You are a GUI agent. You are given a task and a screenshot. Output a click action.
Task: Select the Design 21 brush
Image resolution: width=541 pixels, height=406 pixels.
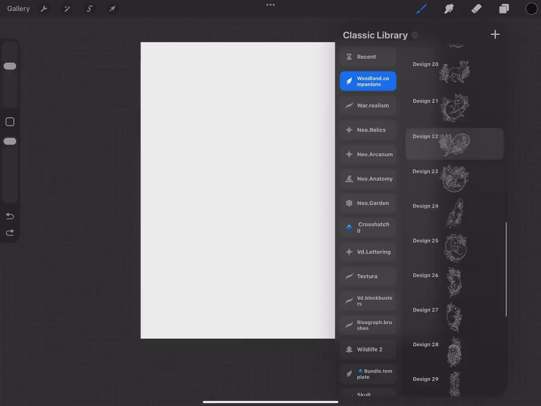tap(454, 108)
